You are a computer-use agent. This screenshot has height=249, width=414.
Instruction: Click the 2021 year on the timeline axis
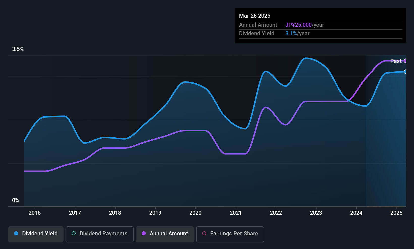pos(236,213)
